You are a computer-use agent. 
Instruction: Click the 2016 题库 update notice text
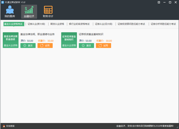click(x=145, y=126)
